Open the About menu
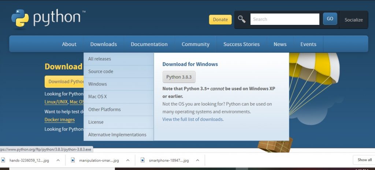 69,44
